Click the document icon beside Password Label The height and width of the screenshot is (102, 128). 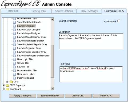point(14,78)
